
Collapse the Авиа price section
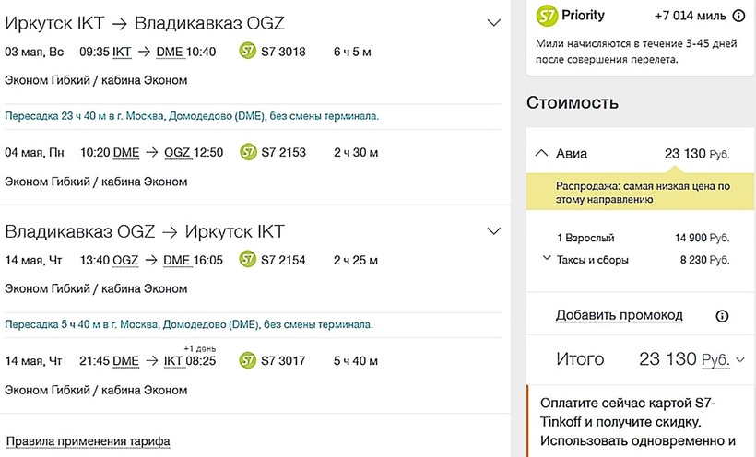(x=541, y=154)
